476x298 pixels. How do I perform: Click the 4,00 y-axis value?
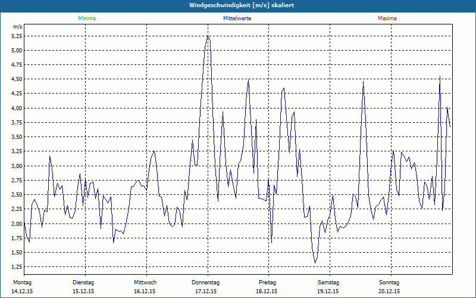click(17, 108)
